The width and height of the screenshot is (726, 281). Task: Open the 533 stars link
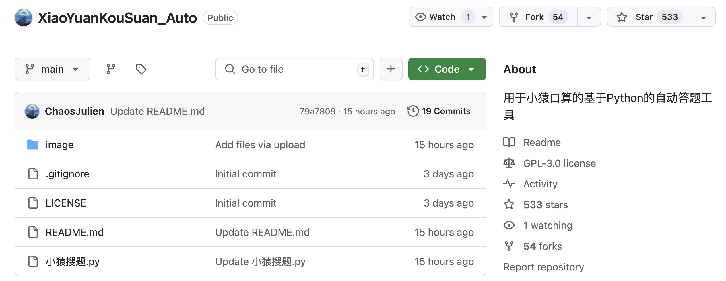point(546,205)
